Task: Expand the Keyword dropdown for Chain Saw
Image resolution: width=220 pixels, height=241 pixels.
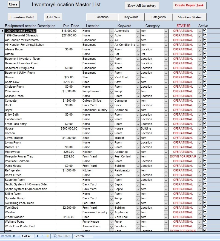Action: [138, 82]
